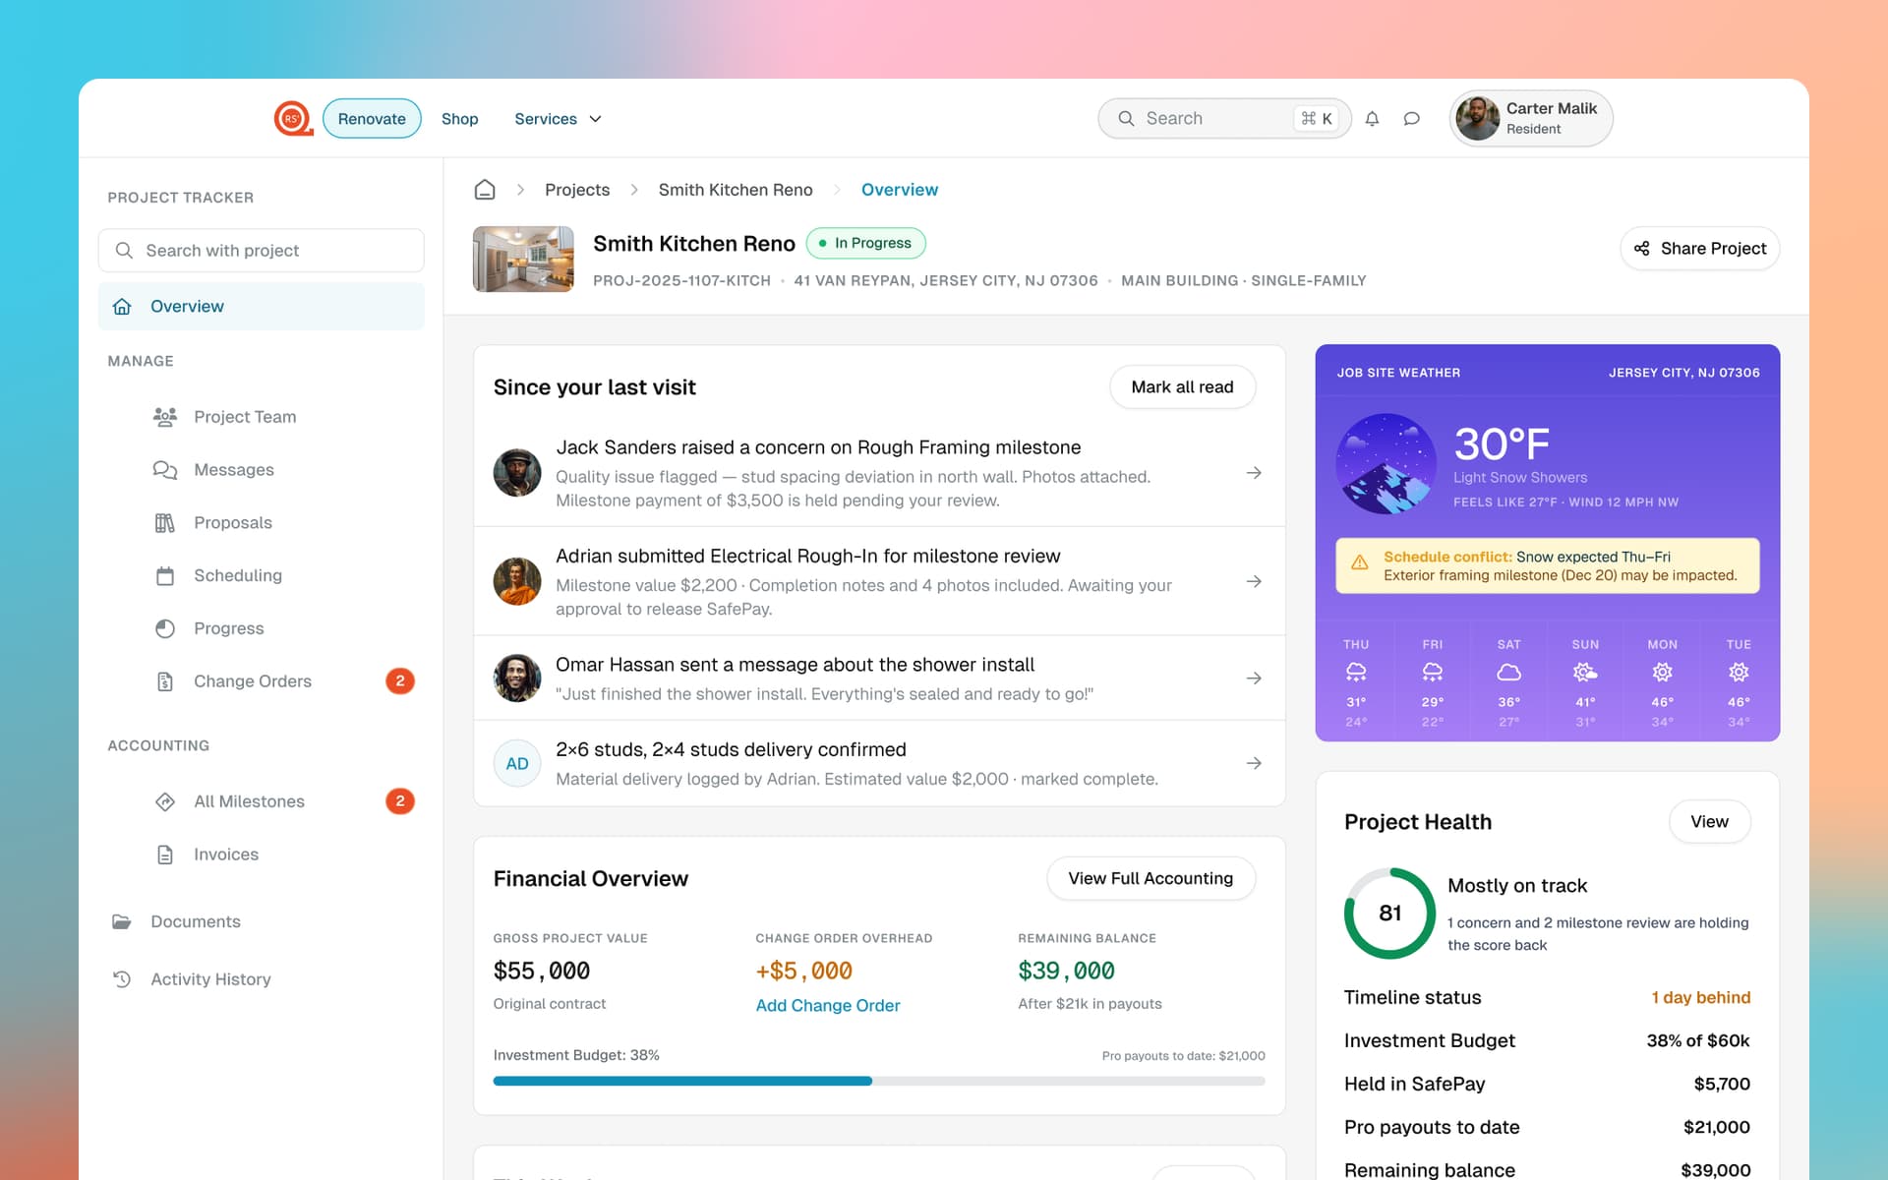Screen dimensions: 1888x1180
Task: Click the Search with project field
Action: coord(261,251)
